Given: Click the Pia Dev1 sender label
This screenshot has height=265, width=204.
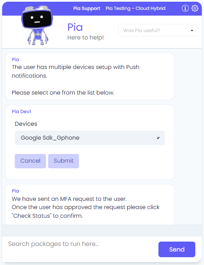Looking at the screenshot, I should pos(21,111).
